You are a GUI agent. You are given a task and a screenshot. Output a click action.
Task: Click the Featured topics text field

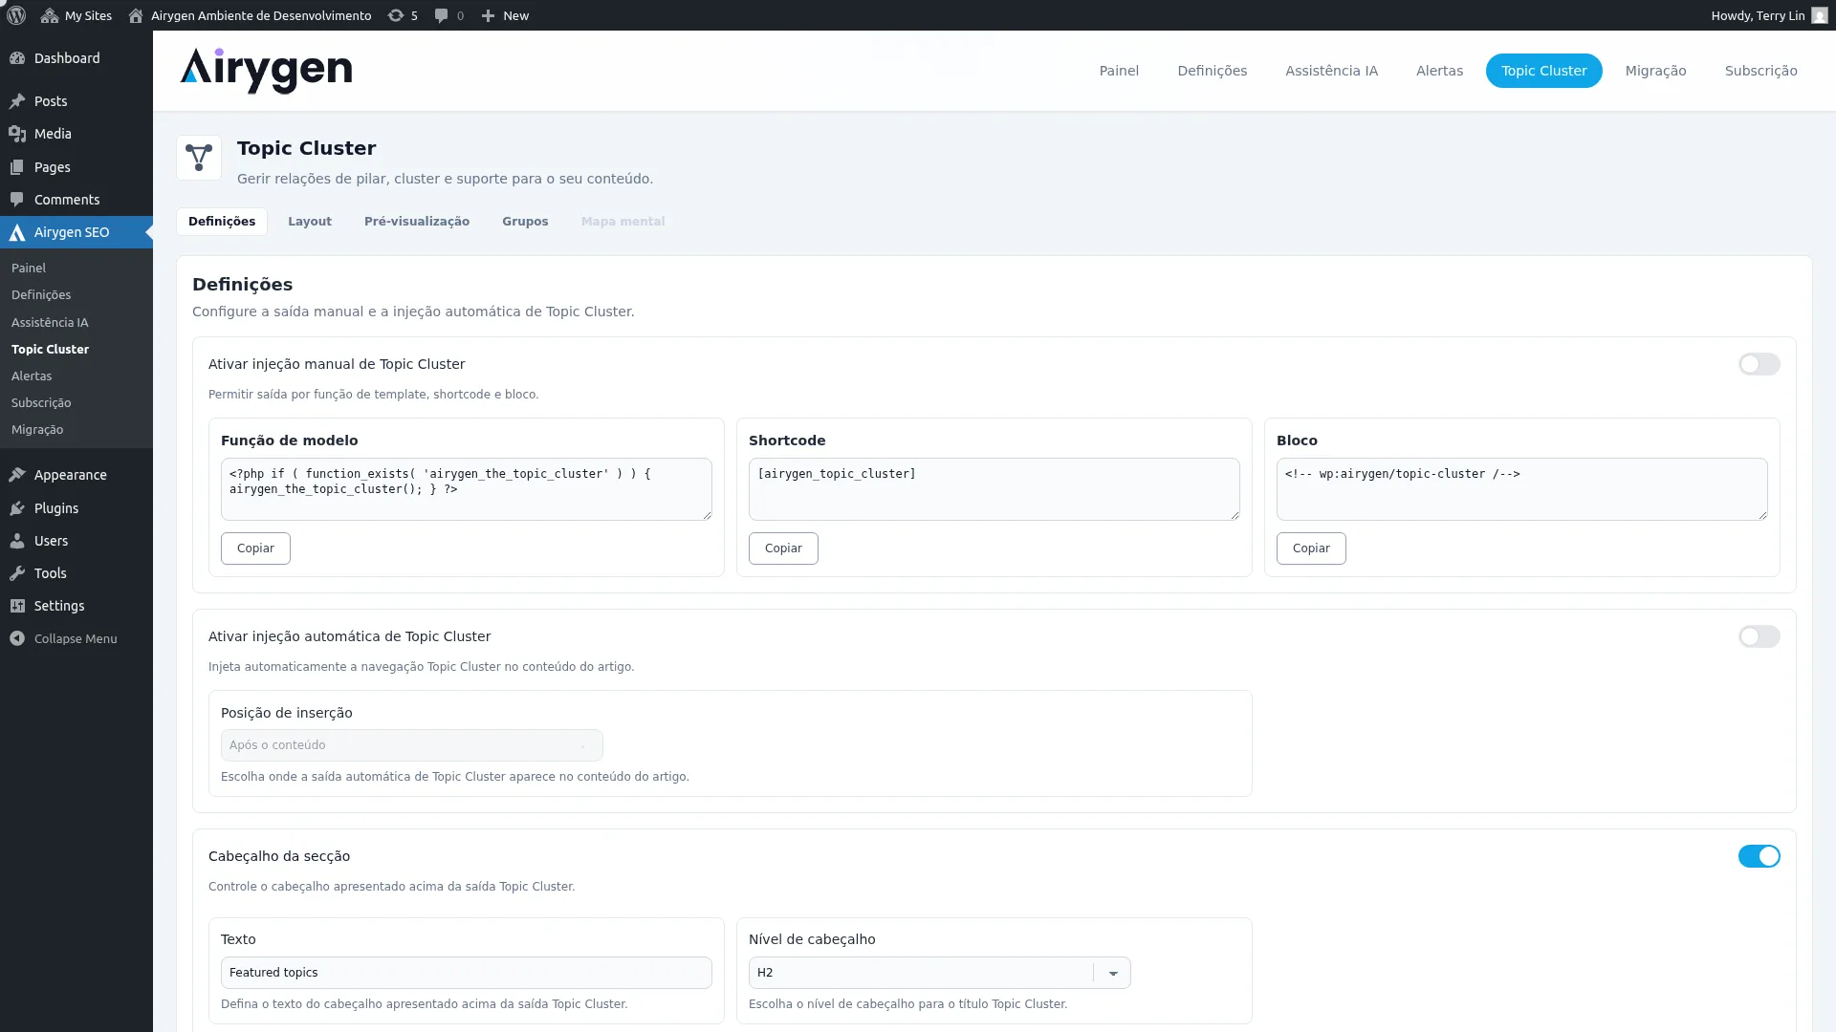click(x=466, y=972)
